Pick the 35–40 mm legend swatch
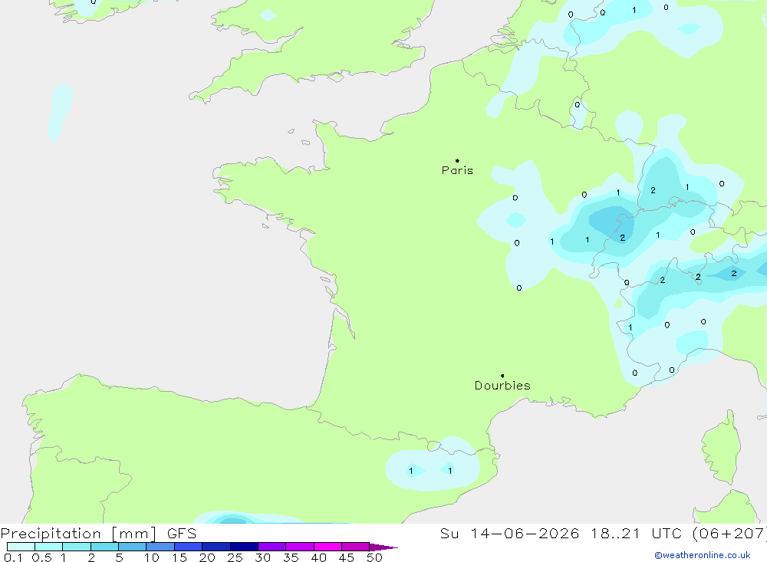 tap(300, 547)
